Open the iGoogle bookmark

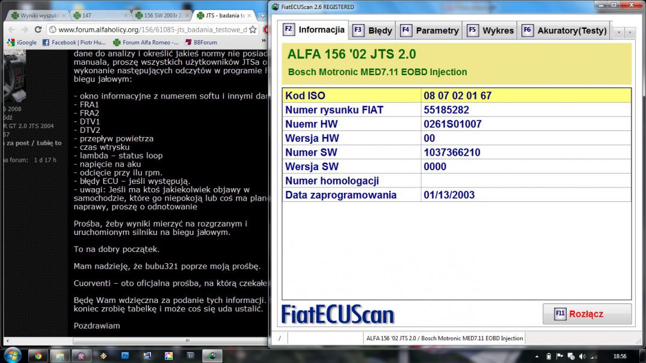tap(22, 43)
